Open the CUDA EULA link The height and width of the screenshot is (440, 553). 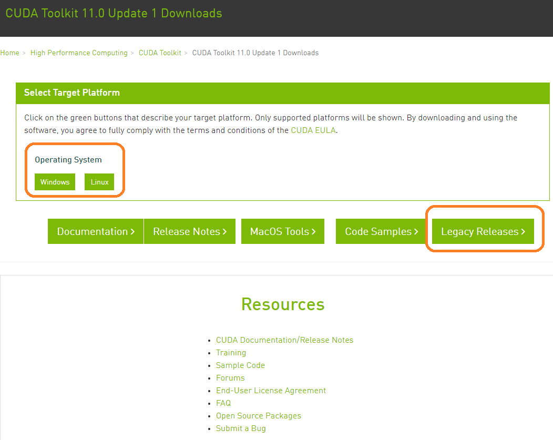[x=313, y=130]
